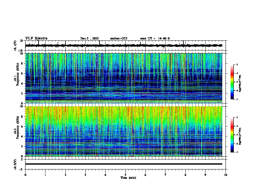The image size is (254, 196).
Task: Click the "8" kHz tick on ch.1 frequency axis
Action: point(22,63)
